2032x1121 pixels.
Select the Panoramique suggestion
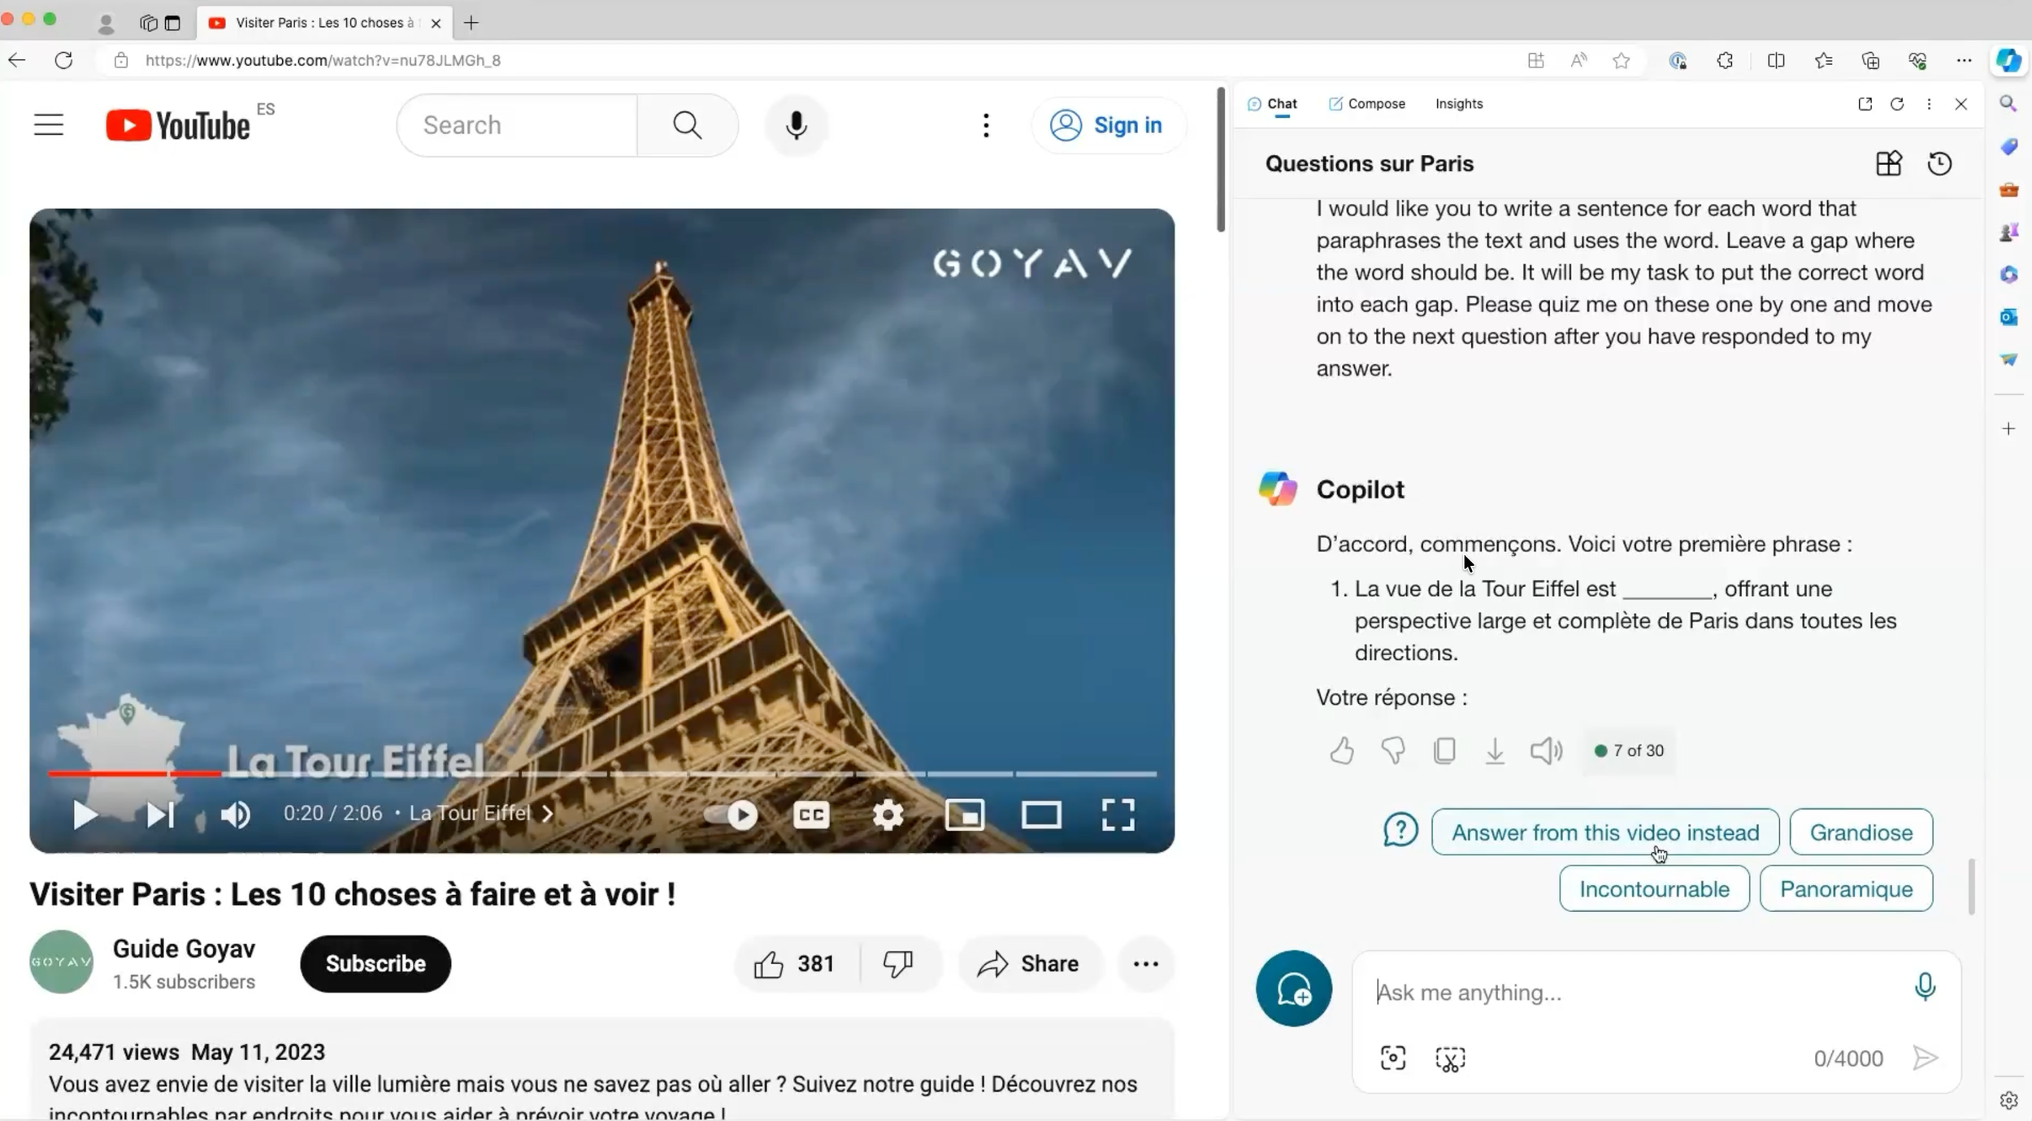pos(1846,889)
